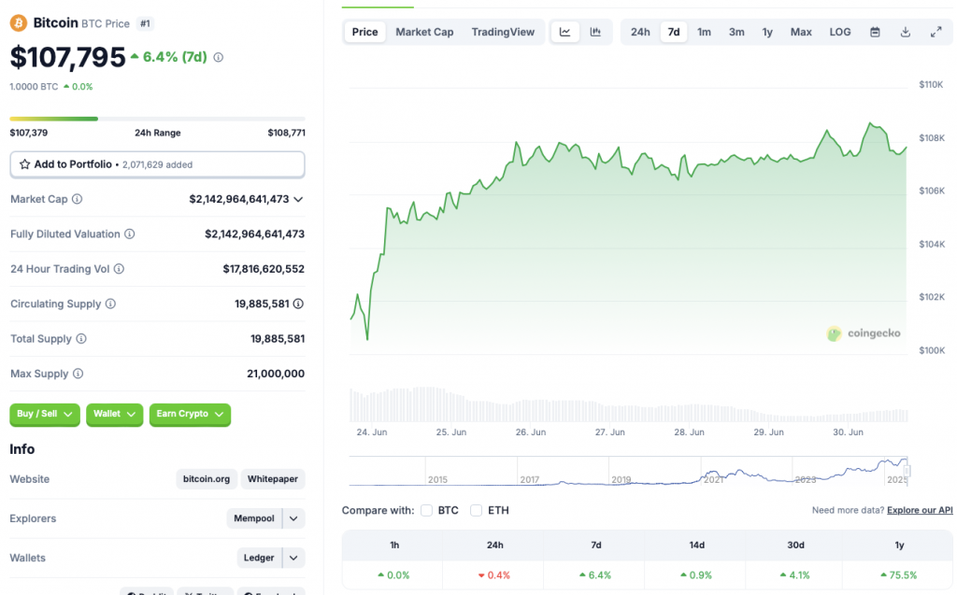957x595 pixels.
Task: Click the $107,795 price value
Action: coord(67,57)
